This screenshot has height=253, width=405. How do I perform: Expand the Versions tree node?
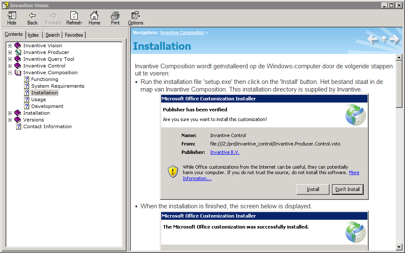[10, 120]
